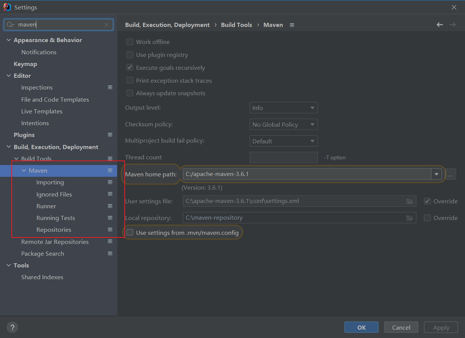The image size is (465, 338).
Task: Click Build Tools in breadcrumb
Action: click(x=236, y=25)
